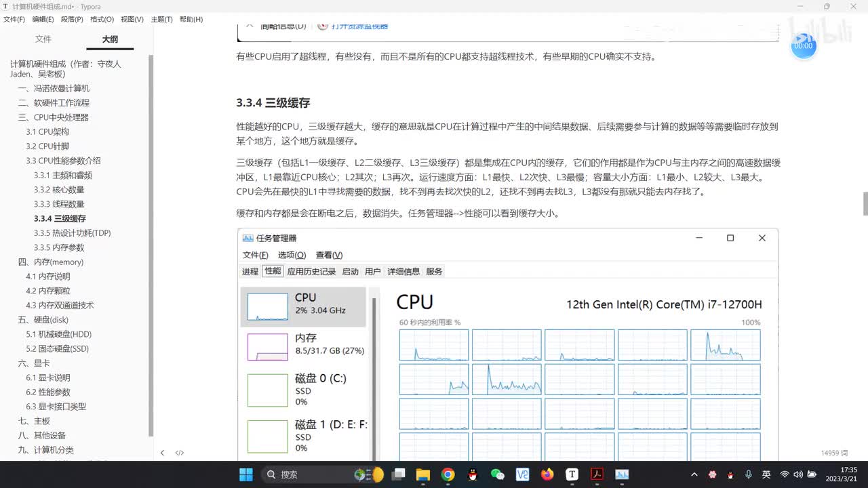Open Task View from the taskbar
868x488 pixels.
[x=398, y=474]
